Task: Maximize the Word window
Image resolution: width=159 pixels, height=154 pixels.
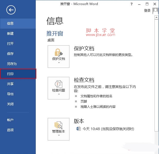Action: (x=147, y=4)
